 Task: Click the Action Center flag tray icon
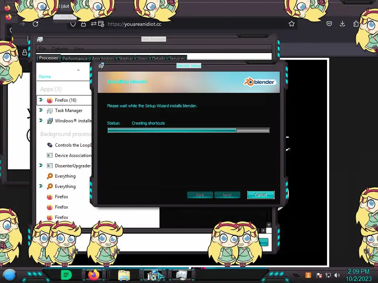point(319,275)
